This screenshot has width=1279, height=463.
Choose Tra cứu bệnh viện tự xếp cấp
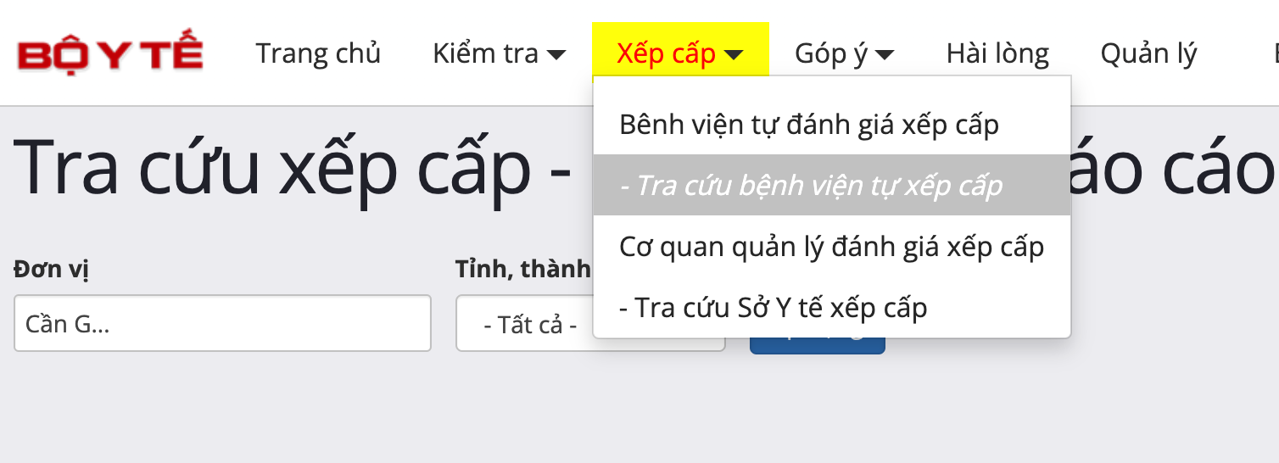point(811,185)
